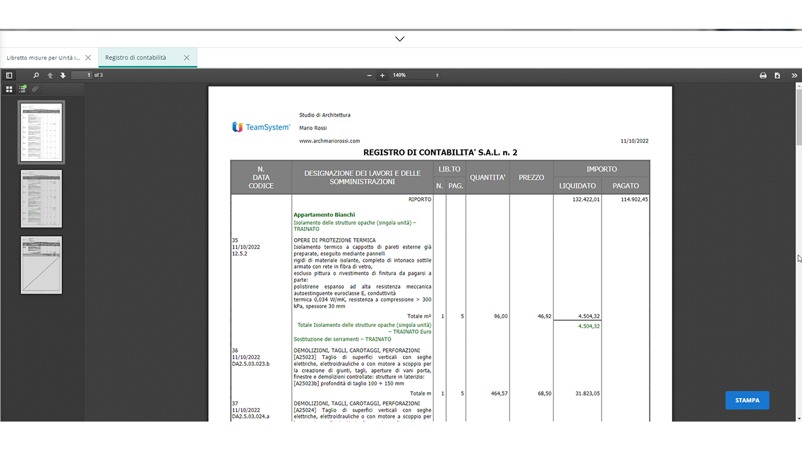Click the scrollbar up arrow
Image resolution: width=802 pixels, height=451 pixels.
pos(799,86)
